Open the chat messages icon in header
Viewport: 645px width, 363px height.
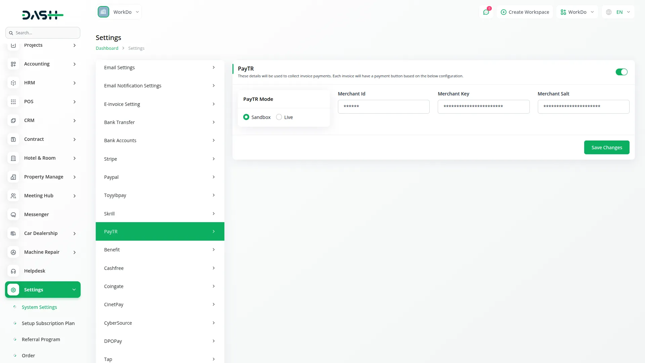point(486,12)
